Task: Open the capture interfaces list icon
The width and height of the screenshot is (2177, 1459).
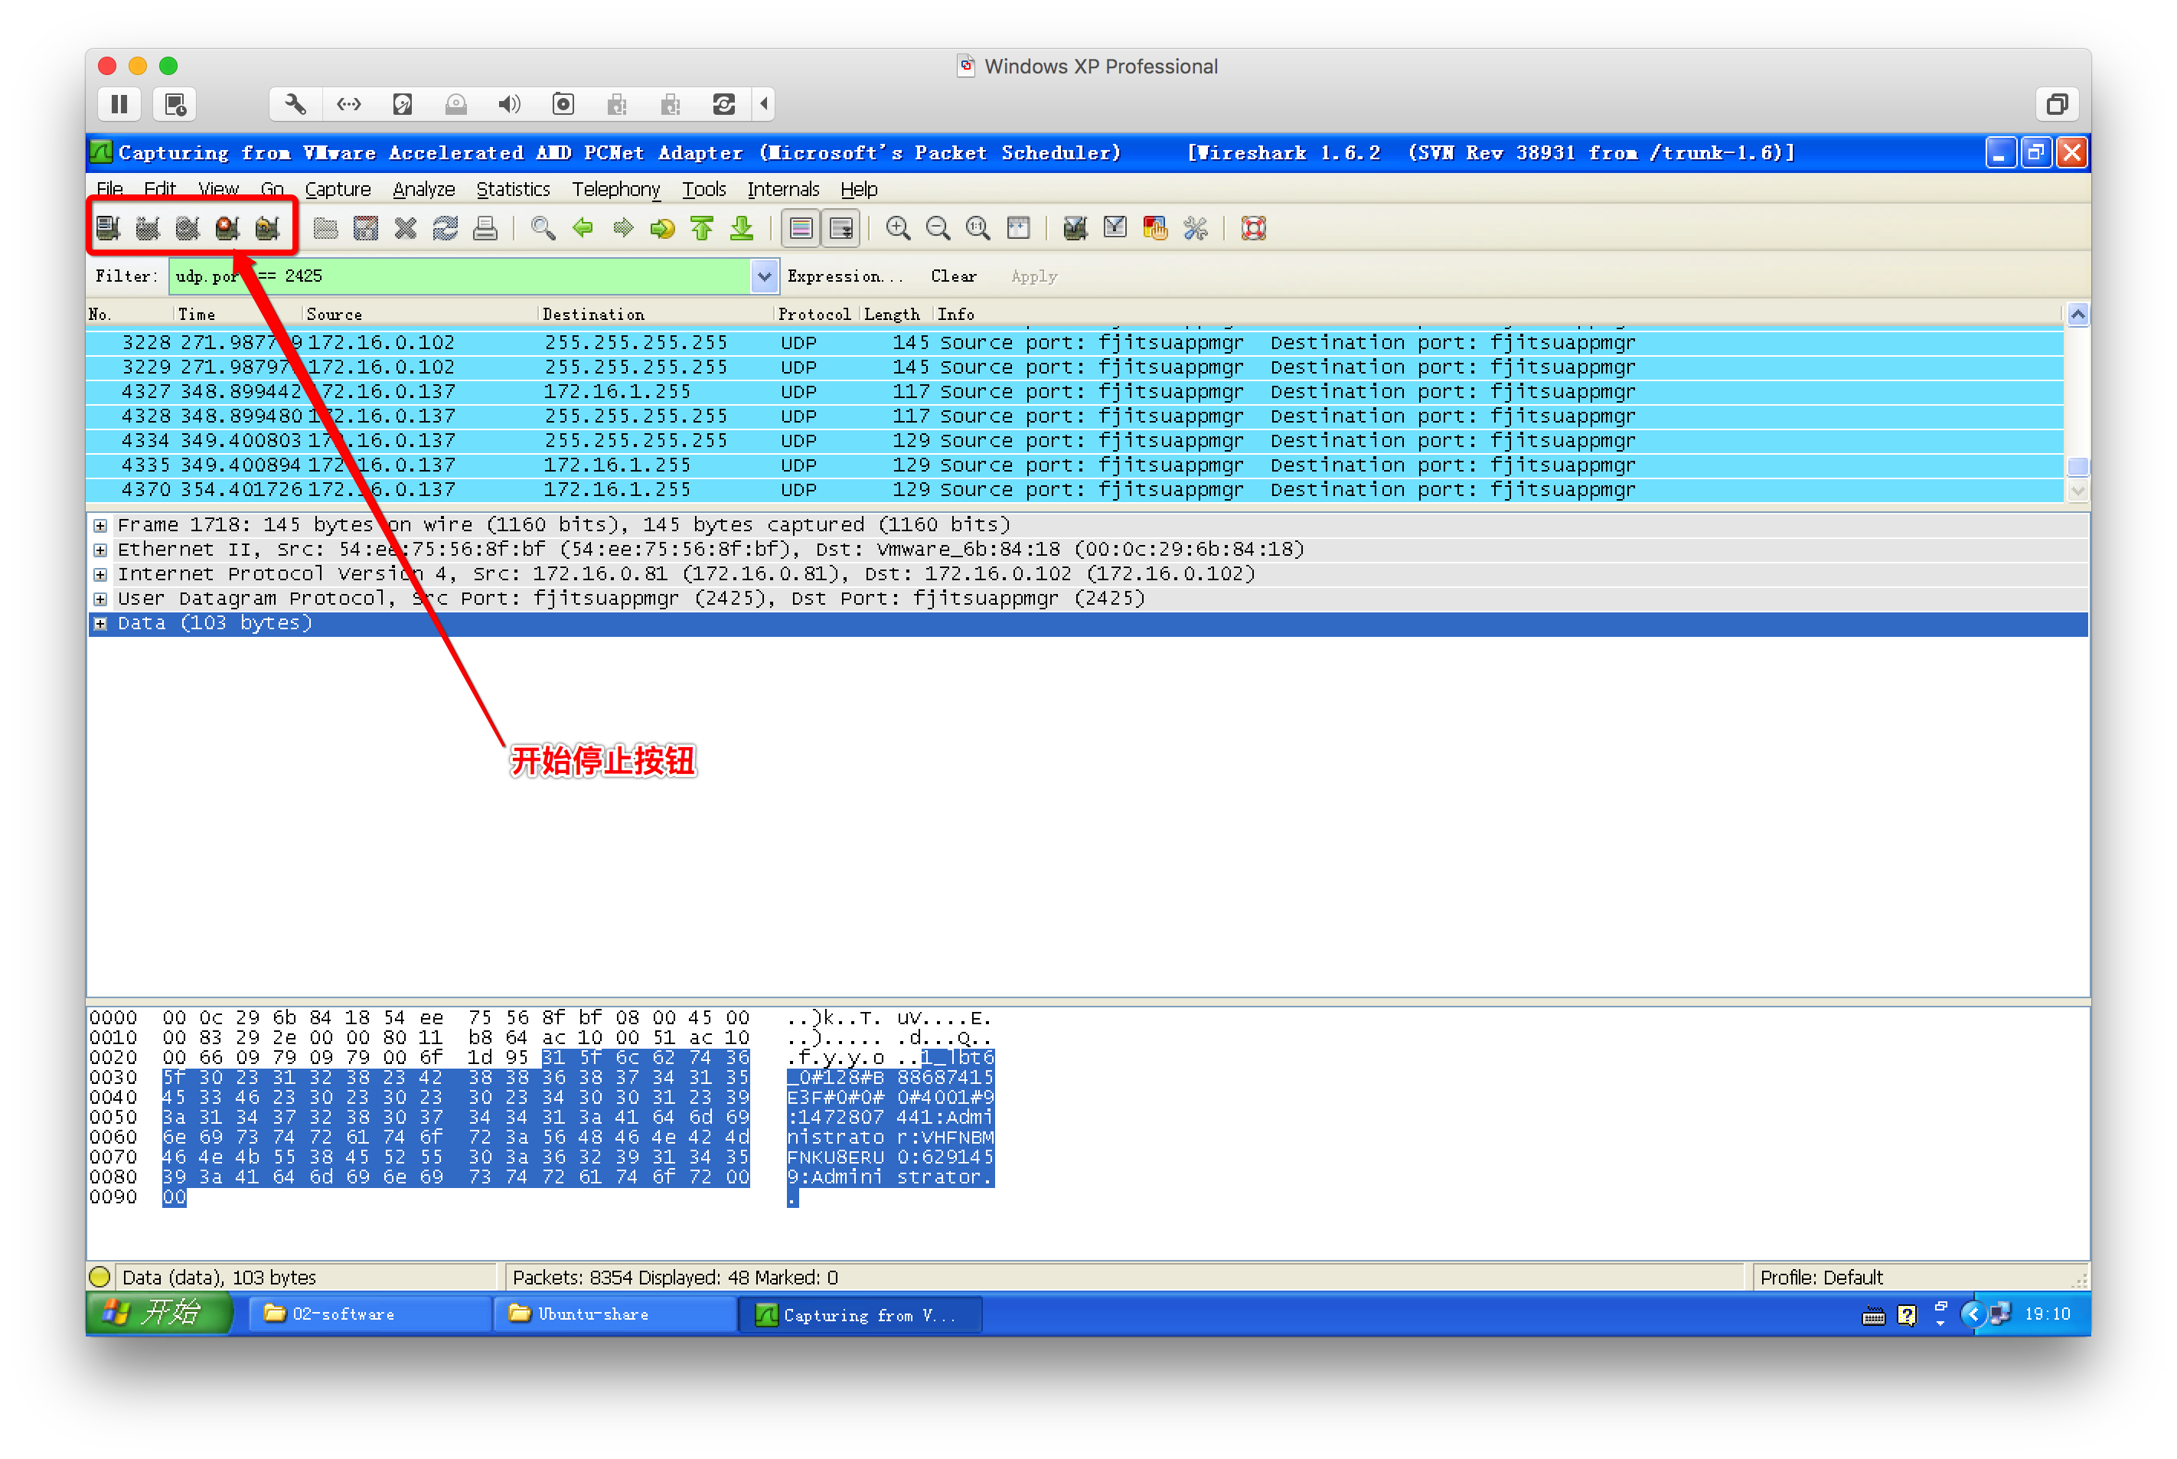Action: [108, 228]
